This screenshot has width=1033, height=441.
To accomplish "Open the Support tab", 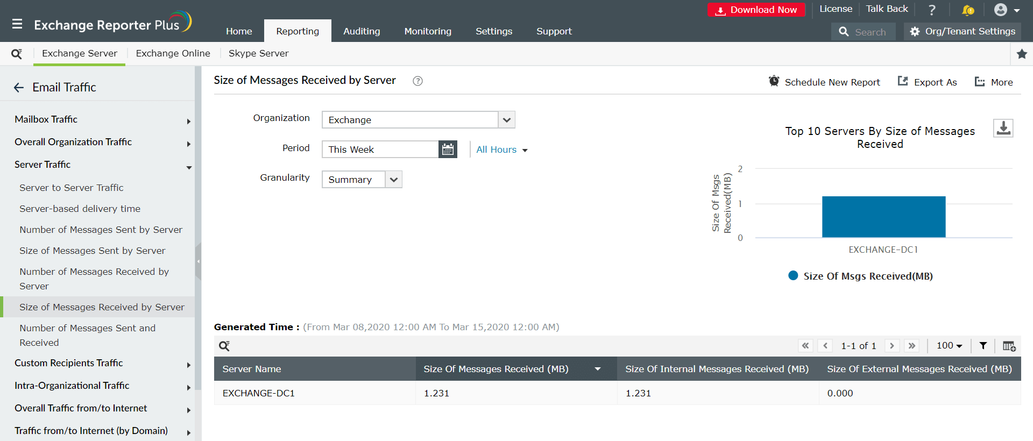I will point(554,31).
